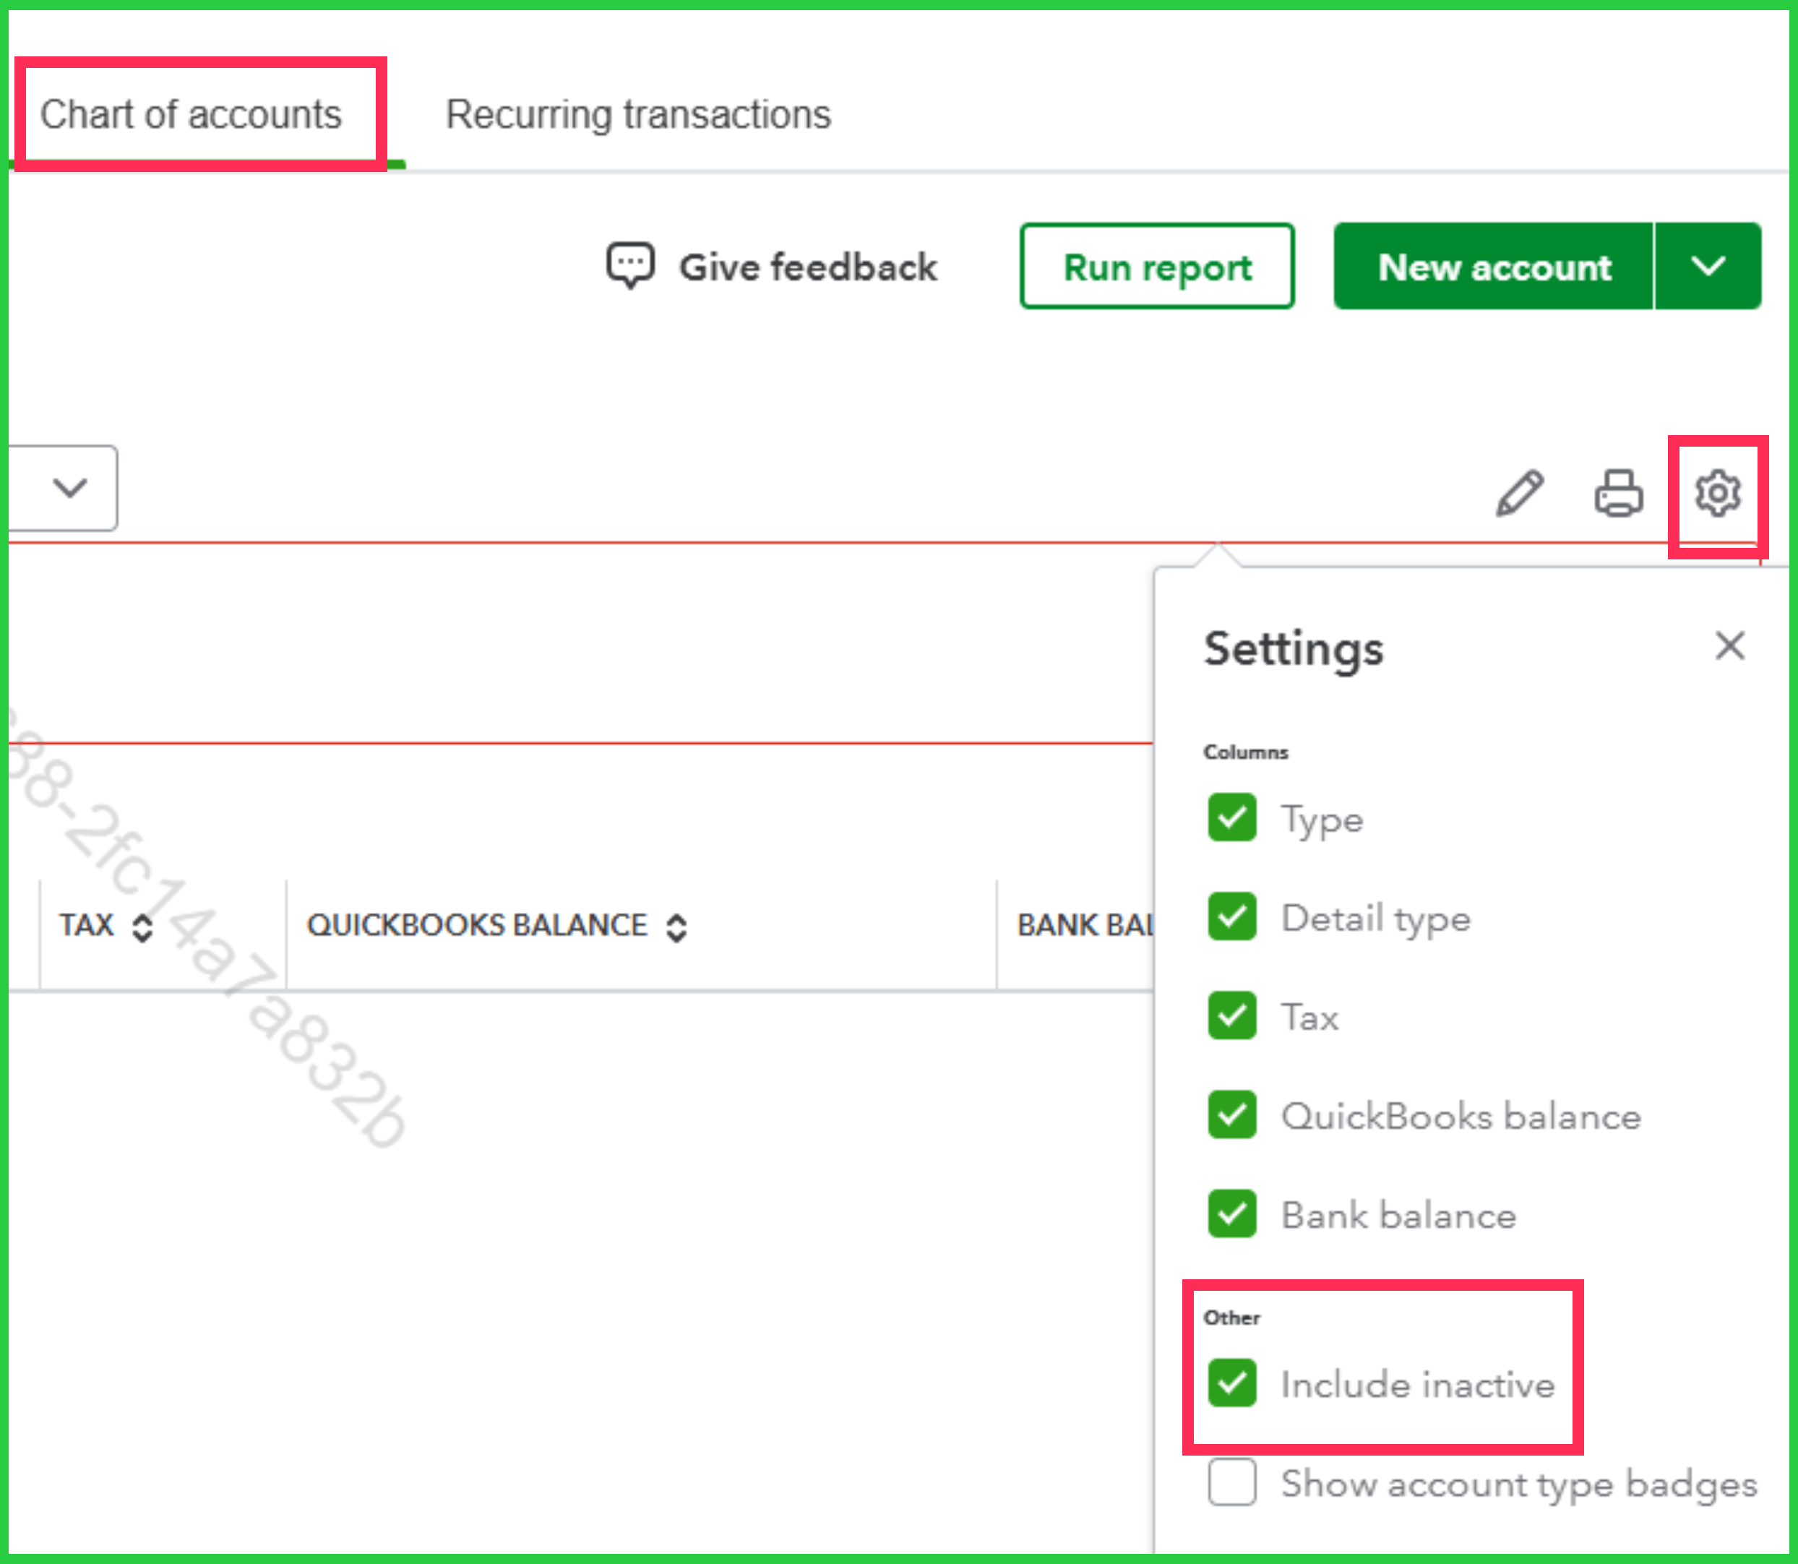Open the filter dropdown at left

(70, 488)
